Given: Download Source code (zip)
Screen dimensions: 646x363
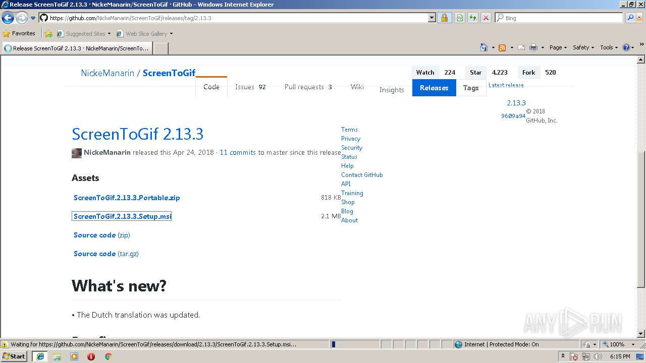Looking at the screenshot, I should coord(102,235).
